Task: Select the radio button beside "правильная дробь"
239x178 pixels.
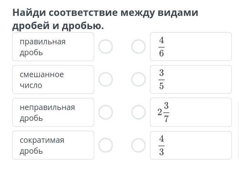Action: [105, 47]
